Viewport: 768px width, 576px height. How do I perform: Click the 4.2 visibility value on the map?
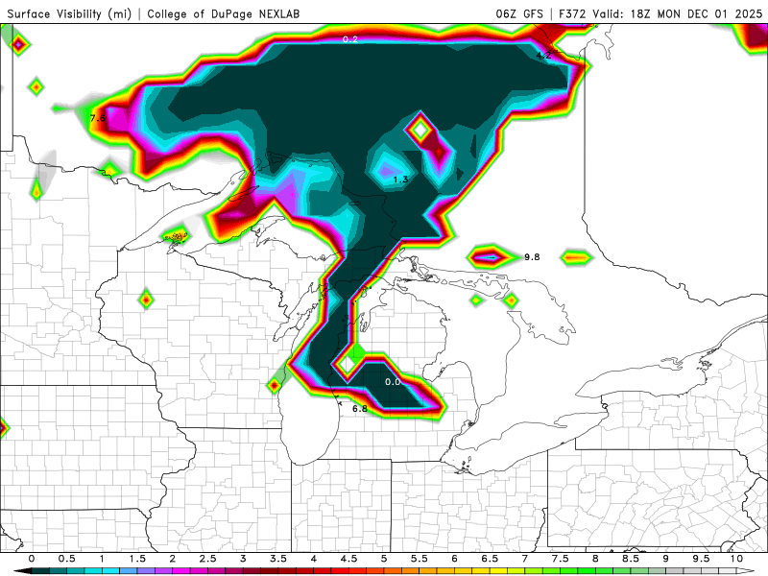coord(543,56)
